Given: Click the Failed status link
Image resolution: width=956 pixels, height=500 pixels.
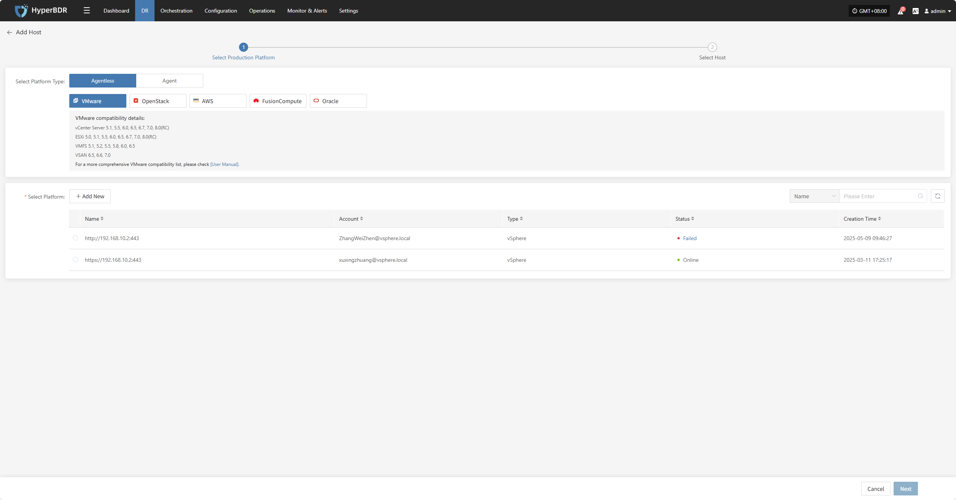Looking at the screenshot, I should point(690,238).
